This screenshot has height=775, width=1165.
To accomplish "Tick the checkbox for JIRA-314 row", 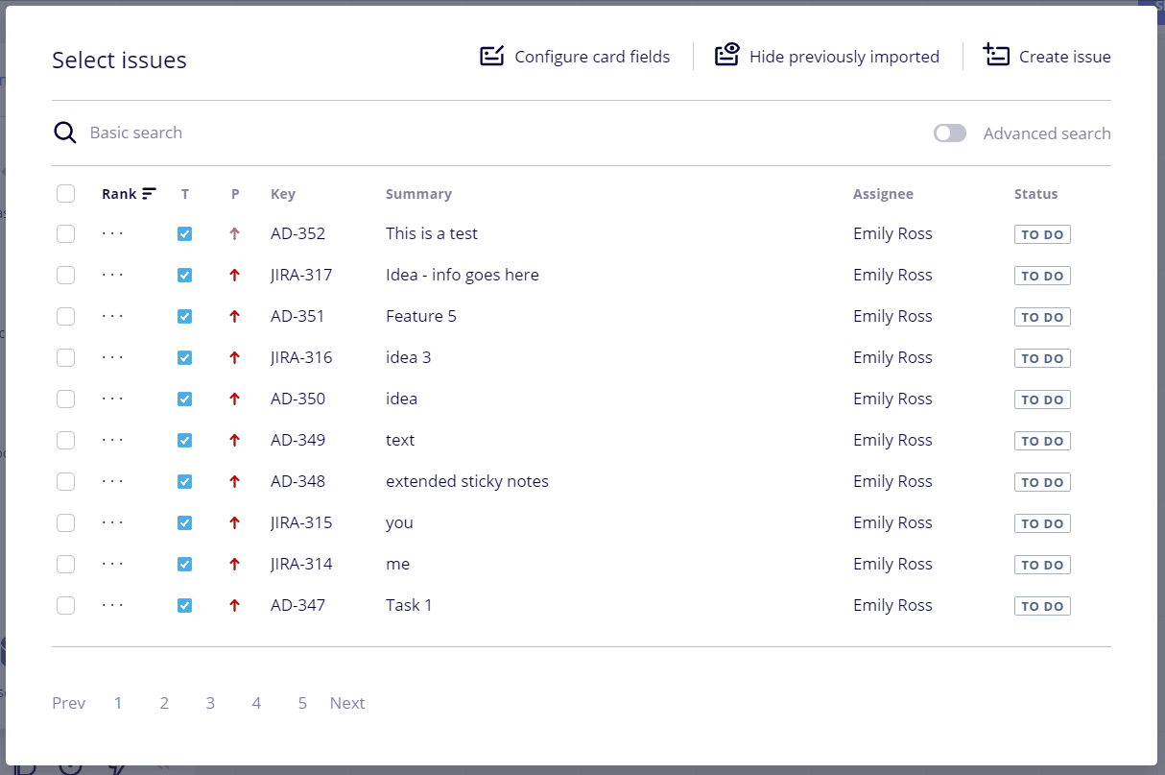I will [x=65, y=564].
